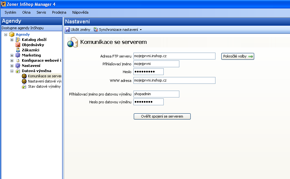290x179 pixels.
Task: Click the Synchronizace nastavení globe icon
Action: (96, 30)
